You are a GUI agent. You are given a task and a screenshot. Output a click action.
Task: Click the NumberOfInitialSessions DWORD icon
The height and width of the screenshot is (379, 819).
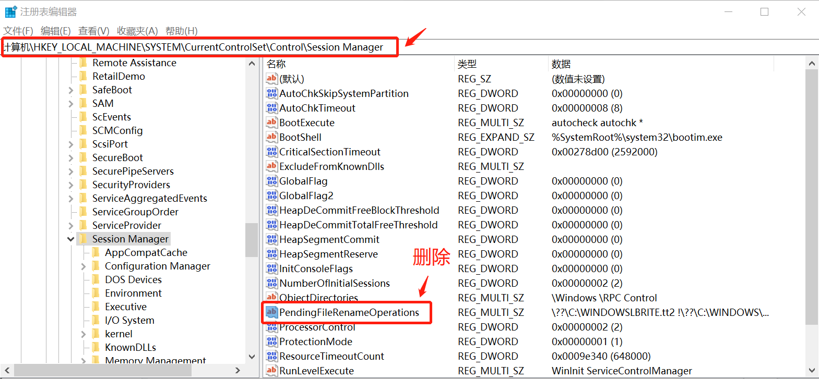click(272, 283)
